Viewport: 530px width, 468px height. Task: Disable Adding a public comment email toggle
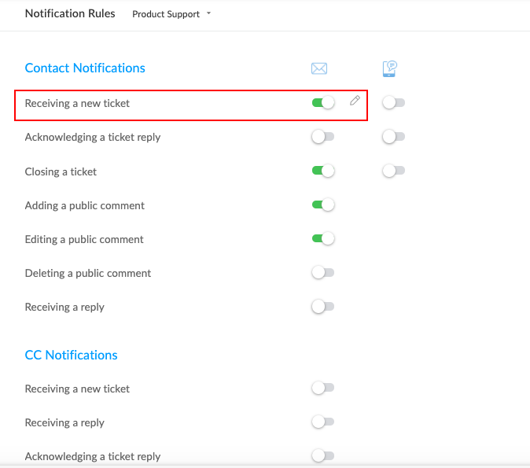[323, 205]
